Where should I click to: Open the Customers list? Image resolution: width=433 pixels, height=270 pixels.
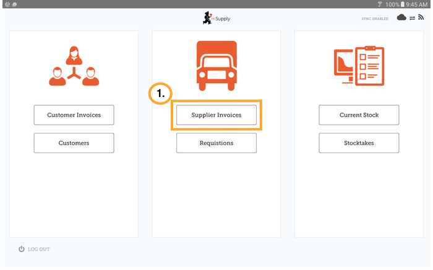[74, 143]
